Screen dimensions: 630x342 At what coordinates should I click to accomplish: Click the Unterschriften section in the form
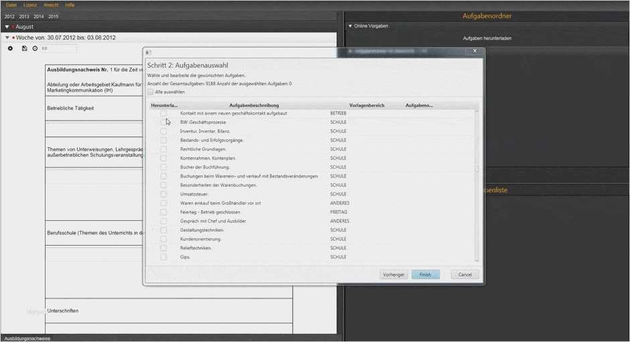point(63,311)
